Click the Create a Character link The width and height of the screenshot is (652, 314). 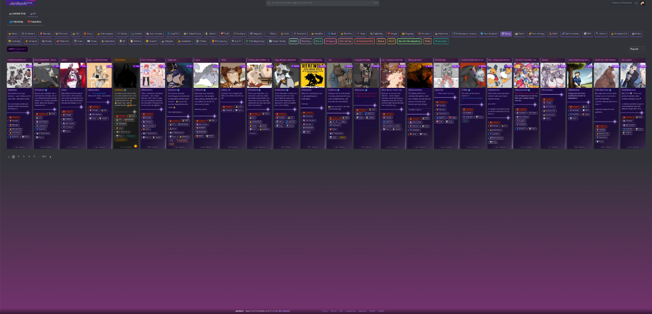621,3
